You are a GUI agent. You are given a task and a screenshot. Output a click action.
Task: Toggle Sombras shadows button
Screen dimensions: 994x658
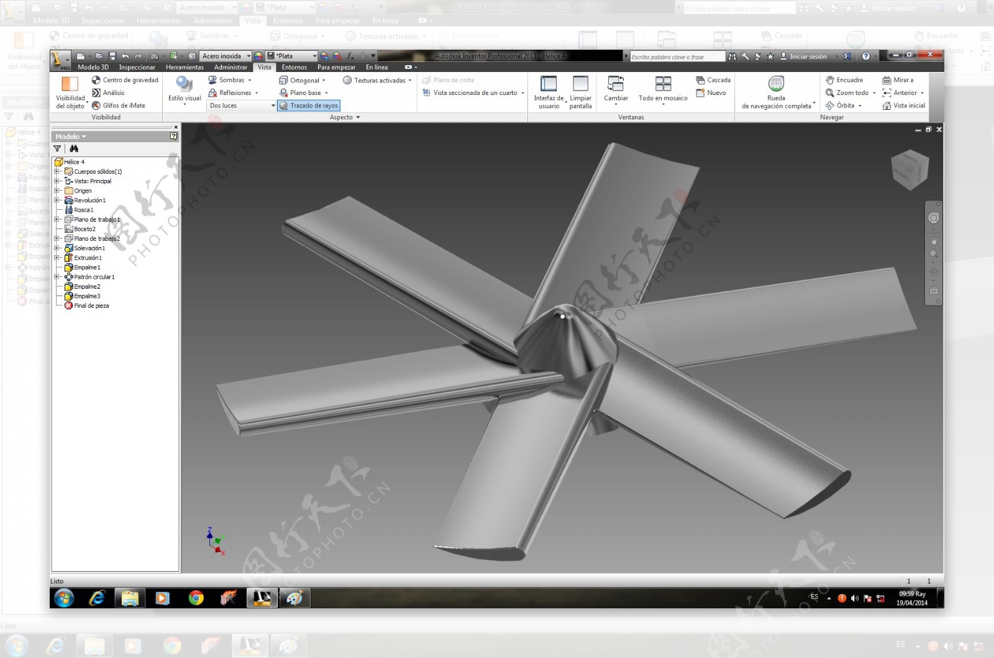229,80
